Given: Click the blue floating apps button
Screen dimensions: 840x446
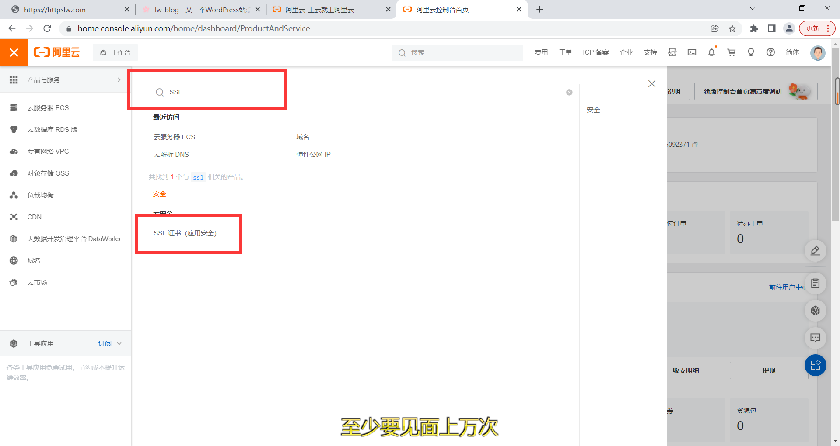Looking at the screenshot, I should point(815,365).
